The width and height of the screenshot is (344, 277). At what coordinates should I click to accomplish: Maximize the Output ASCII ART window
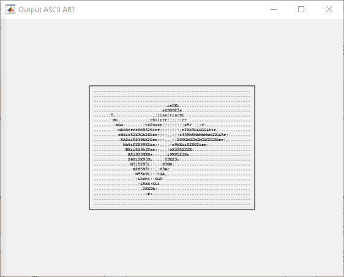pos(301,9)
